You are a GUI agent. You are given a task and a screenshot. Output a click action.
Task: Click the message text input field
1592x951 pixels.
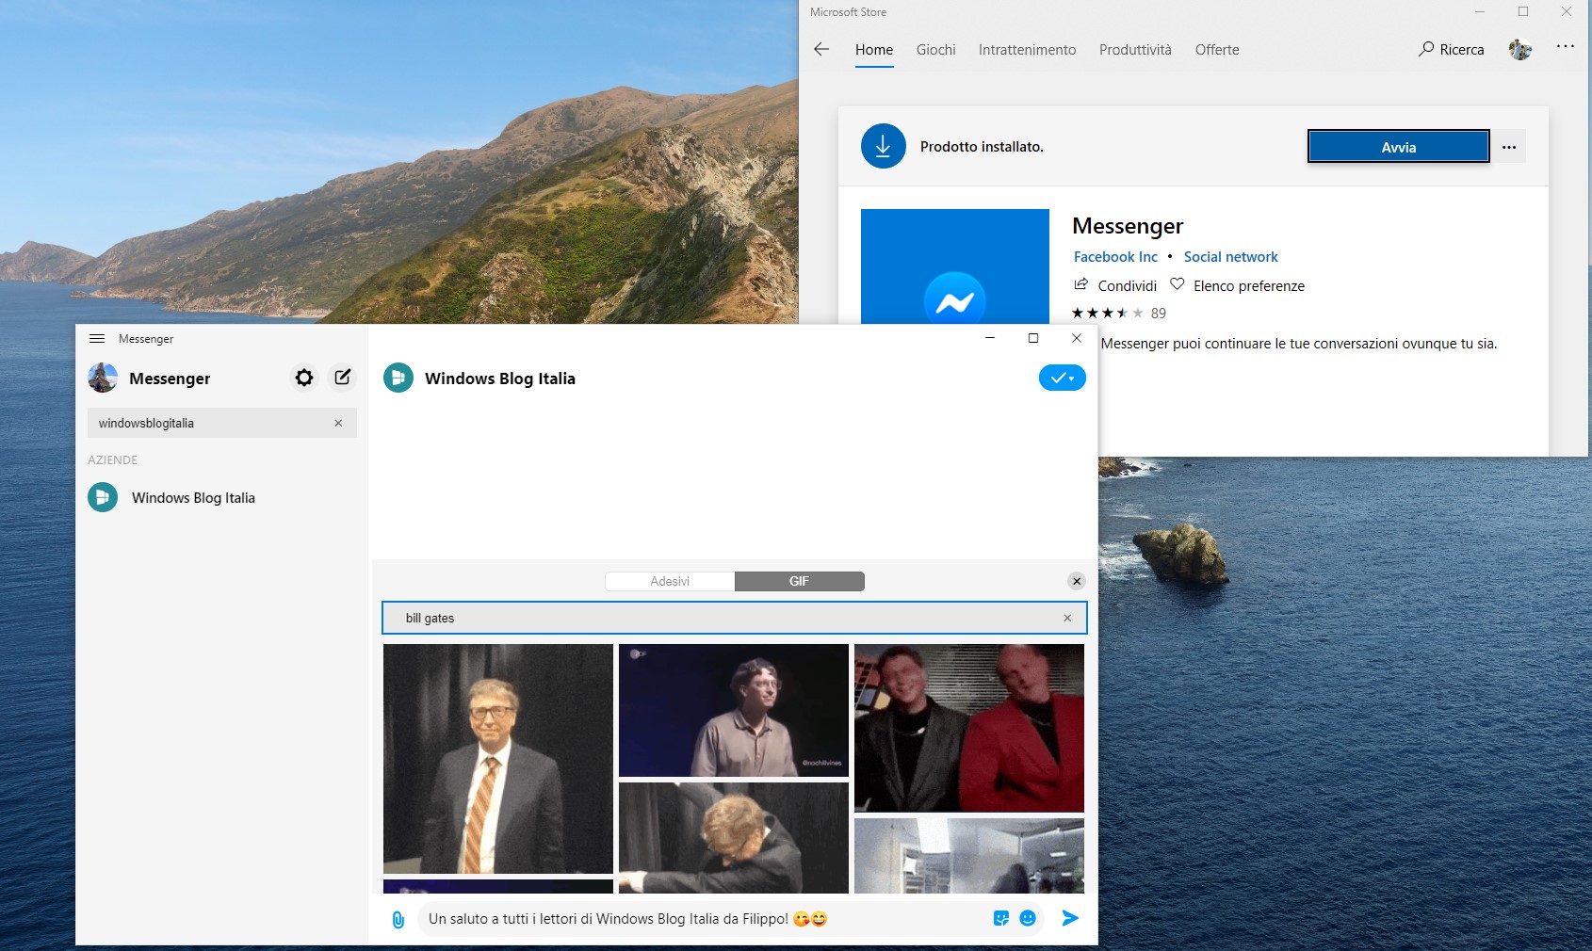[x=702, y=919]
